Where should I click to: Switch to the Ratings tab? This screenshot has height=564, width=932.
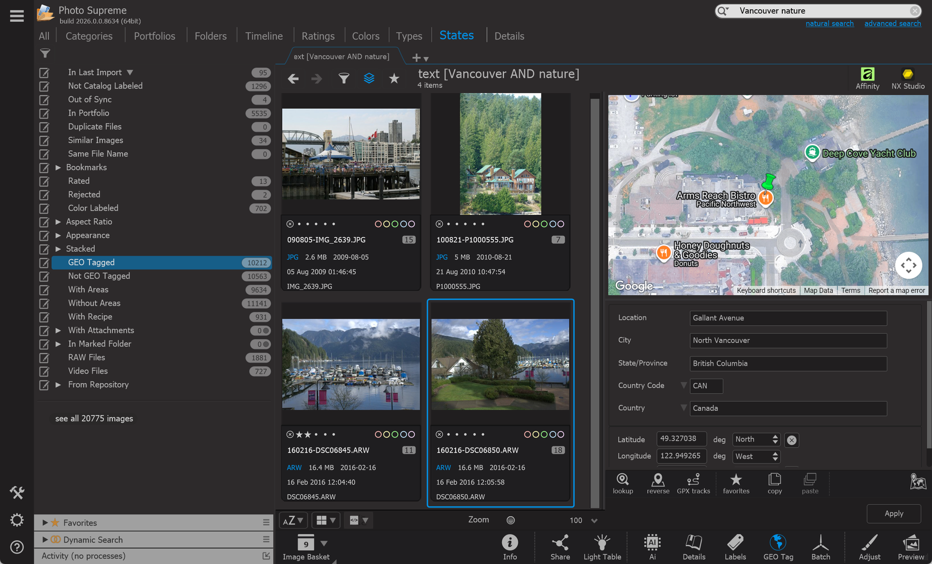click(x=318, y=36)
